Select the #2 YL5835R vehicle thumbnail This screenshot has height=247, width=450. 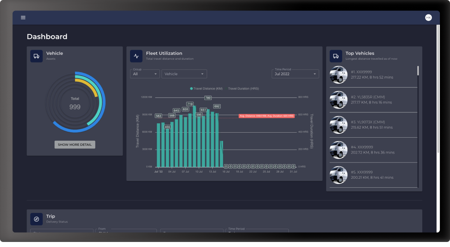338,100
